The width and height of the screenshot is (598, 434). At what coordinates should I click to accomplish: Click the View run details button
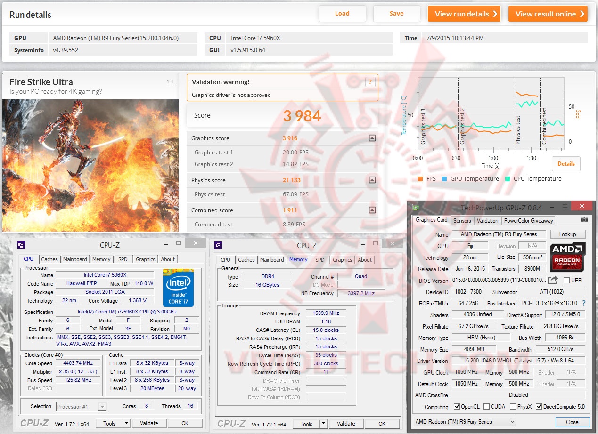click(x=464, y=14)
